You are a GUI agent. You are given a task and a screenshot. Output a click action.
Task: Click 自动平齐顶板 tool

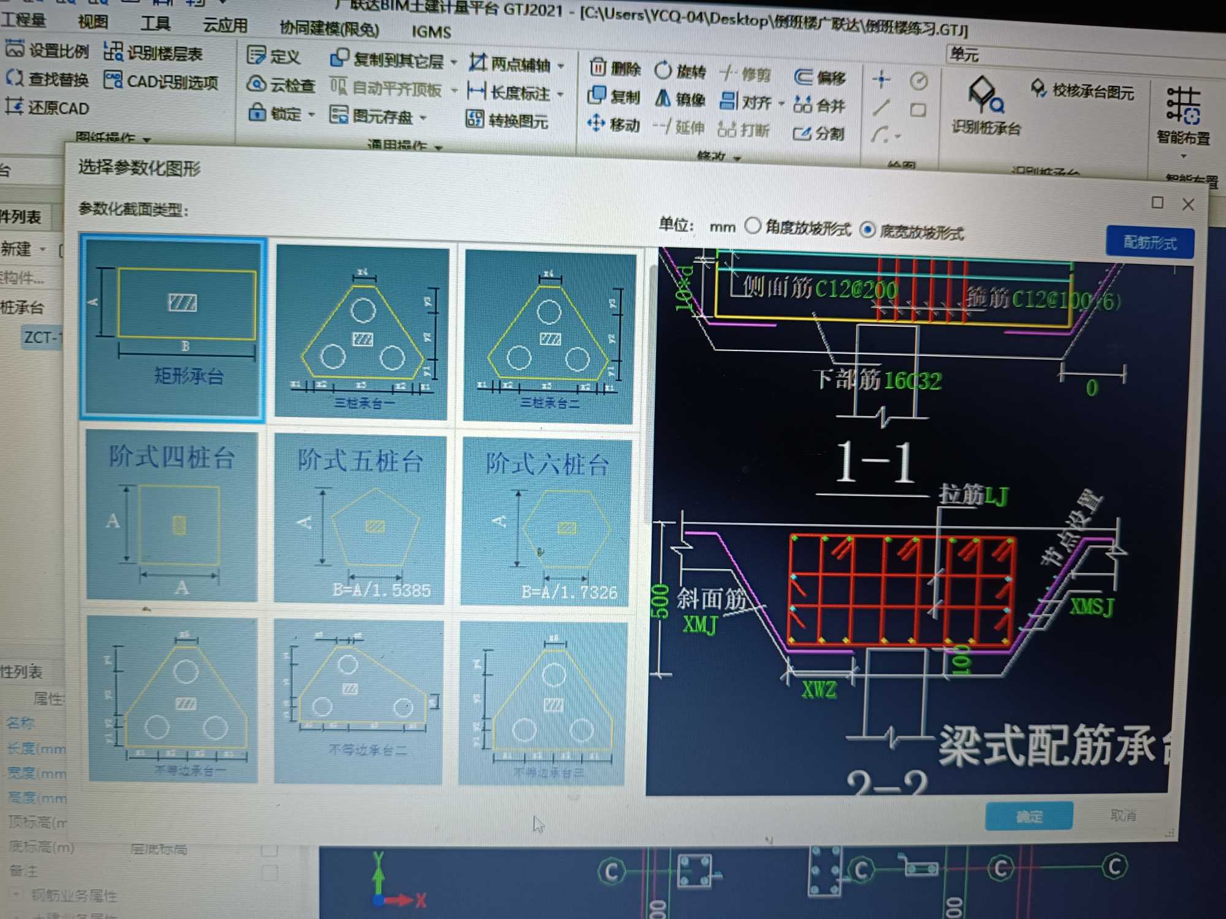[386, 88]
